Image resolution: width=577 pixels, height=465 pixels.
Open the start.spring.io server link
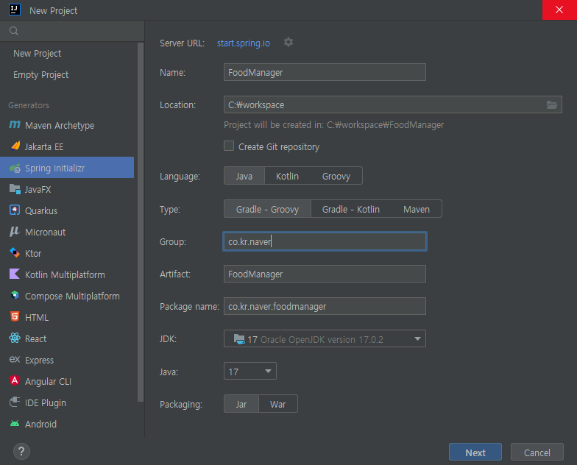click(243, 43)
